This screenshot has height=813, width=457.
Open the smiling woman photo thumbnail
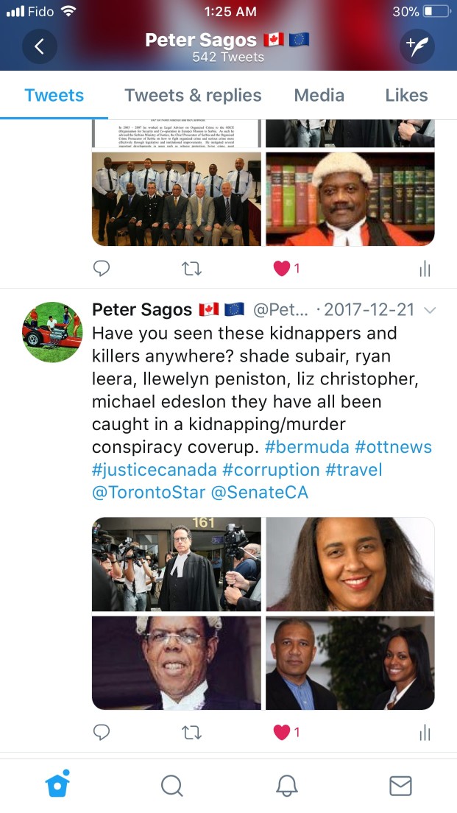pyautogui.click(x=350, y=564)
